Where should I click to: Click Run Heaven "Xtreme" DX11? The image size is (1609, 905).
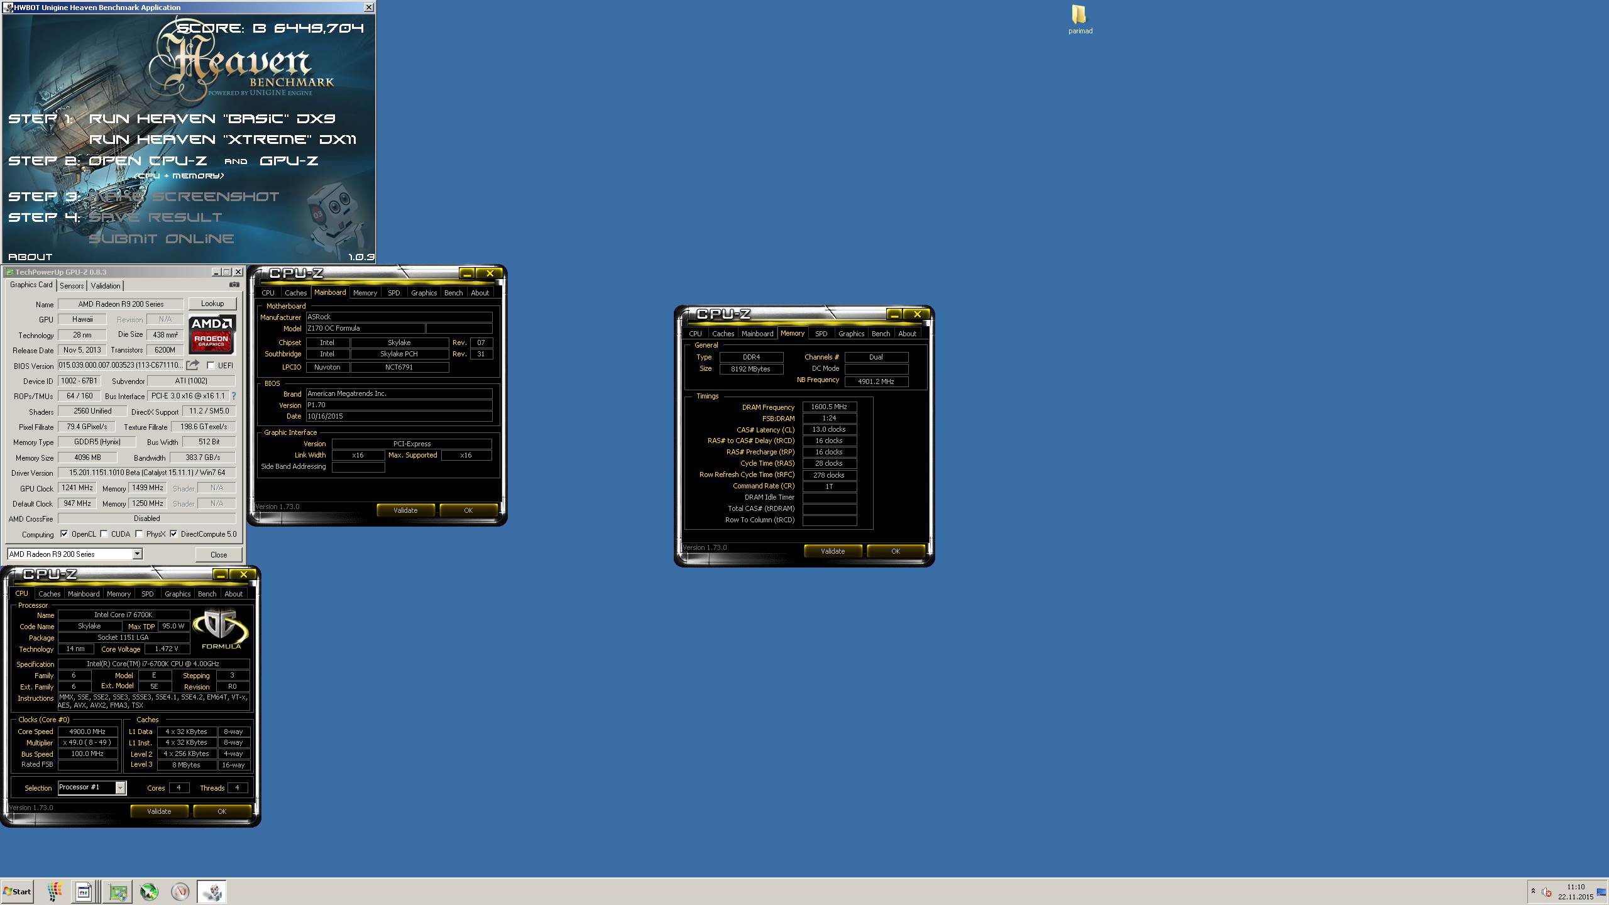tap(222, 139)
